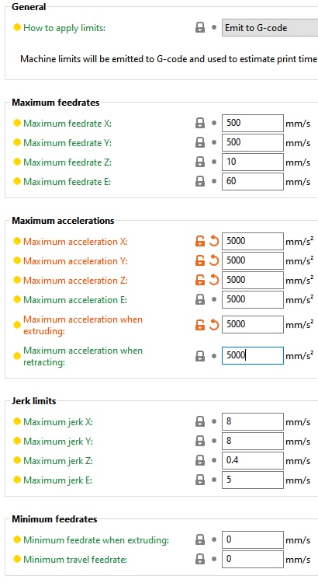Click Maximum acceleration when retracting label
Image resolution: width=318 pixels, height=583 pixels.
click(83, 356)
